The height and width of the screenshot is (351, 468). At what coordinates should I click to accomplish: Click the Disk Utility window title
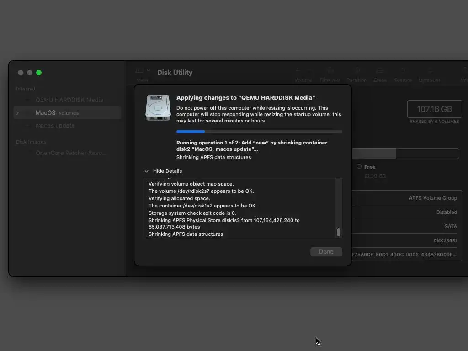tap(175, 73)
